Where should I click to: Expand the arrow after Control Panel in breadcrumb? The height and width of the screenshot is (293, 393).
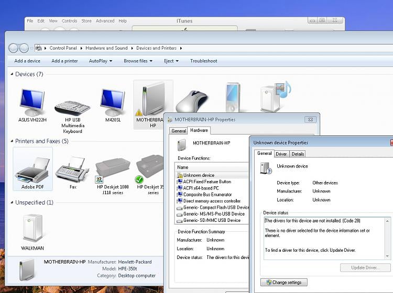[81, 48]
